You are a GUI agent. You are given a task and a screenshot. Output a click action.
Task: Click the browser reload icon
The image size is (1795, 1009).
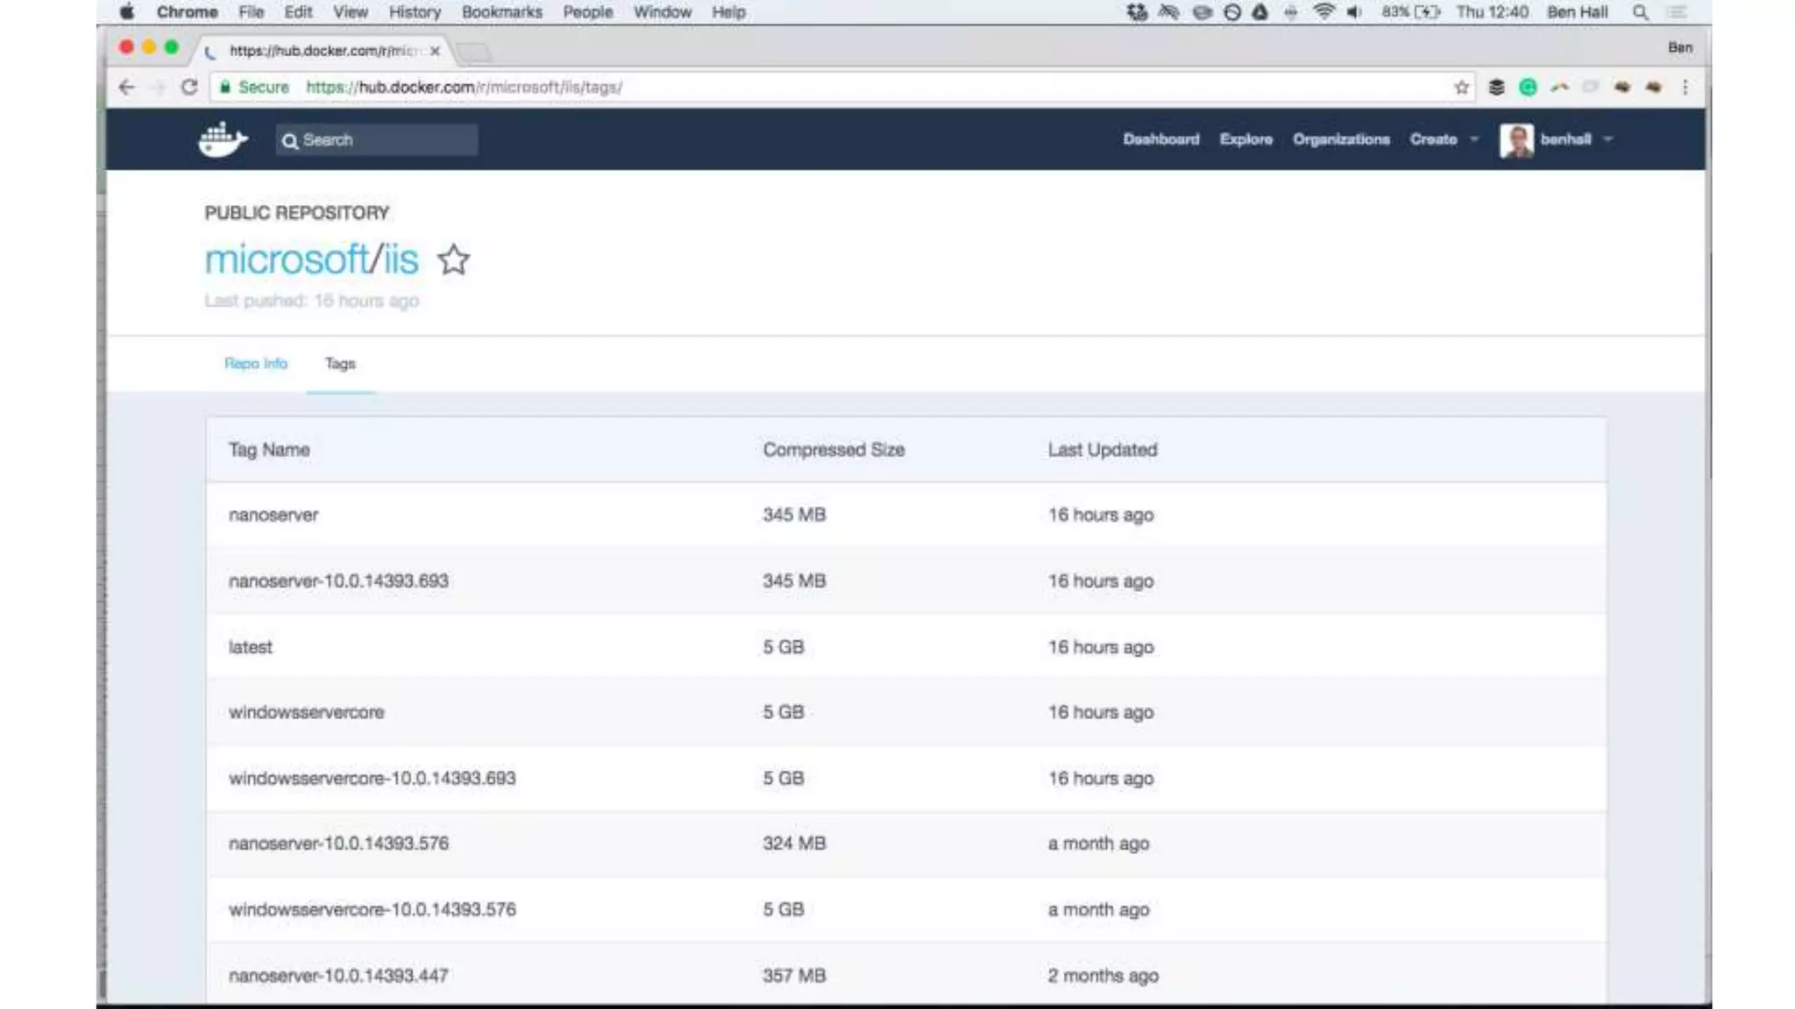(x=188, y=87)
